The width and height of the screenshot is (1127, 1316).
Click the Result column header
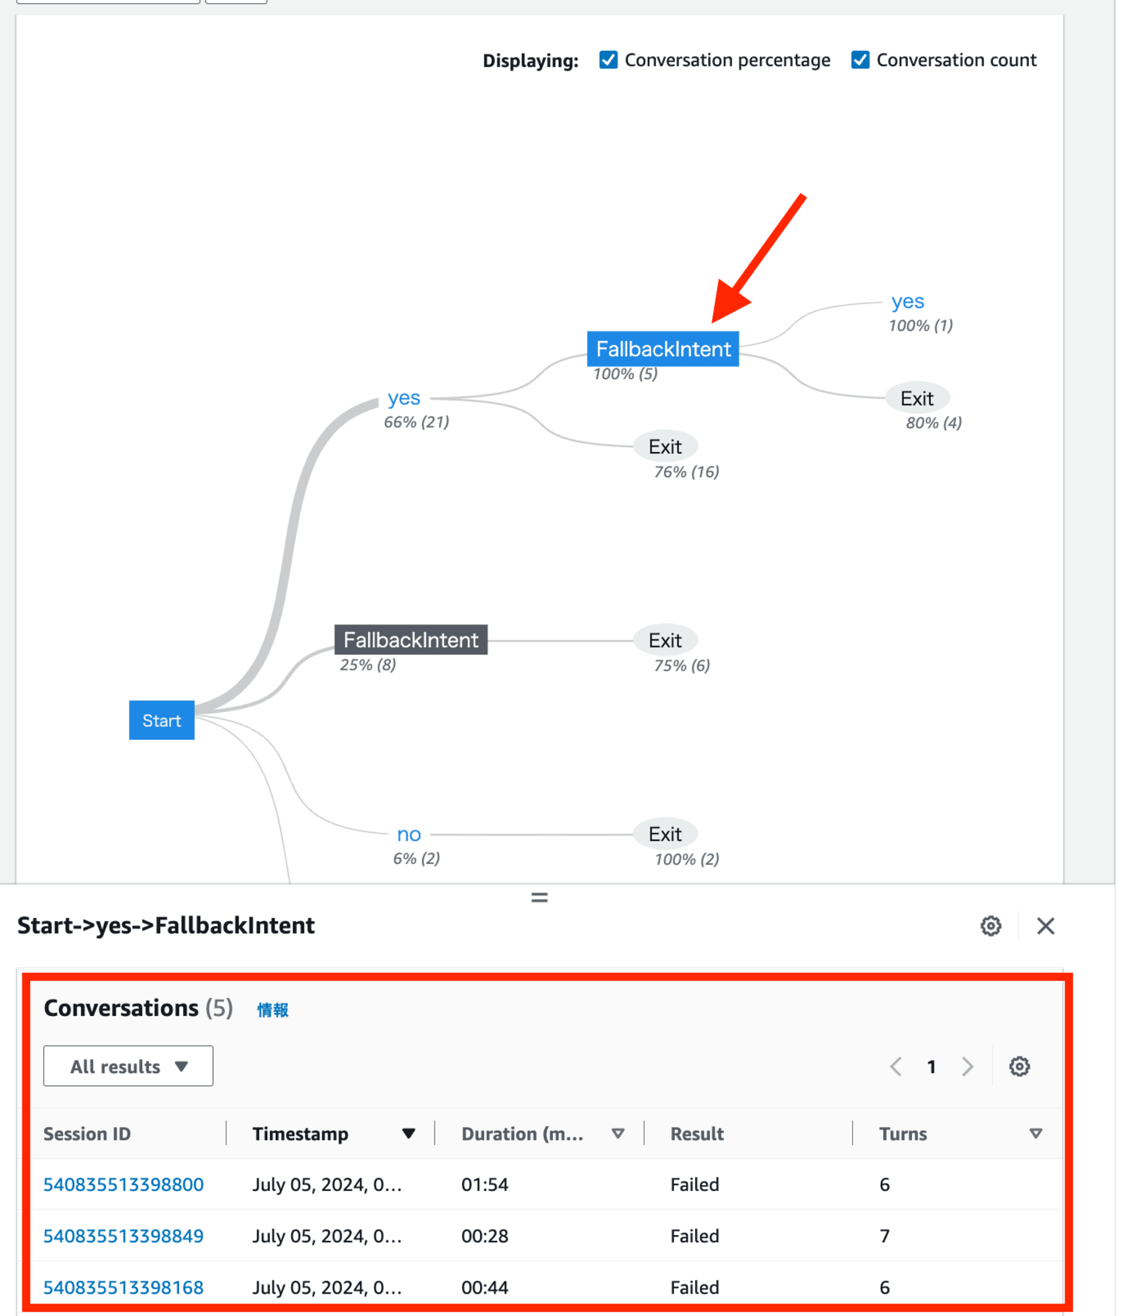696,1134
